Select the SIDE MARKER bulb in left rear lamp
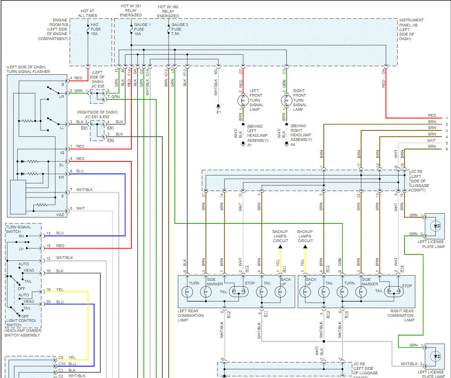Screen dimensions: 451x378 click(x=206, y=292)
